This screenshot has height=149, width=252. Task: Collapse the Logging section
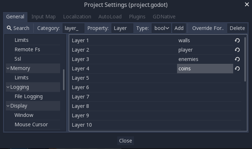8,87
